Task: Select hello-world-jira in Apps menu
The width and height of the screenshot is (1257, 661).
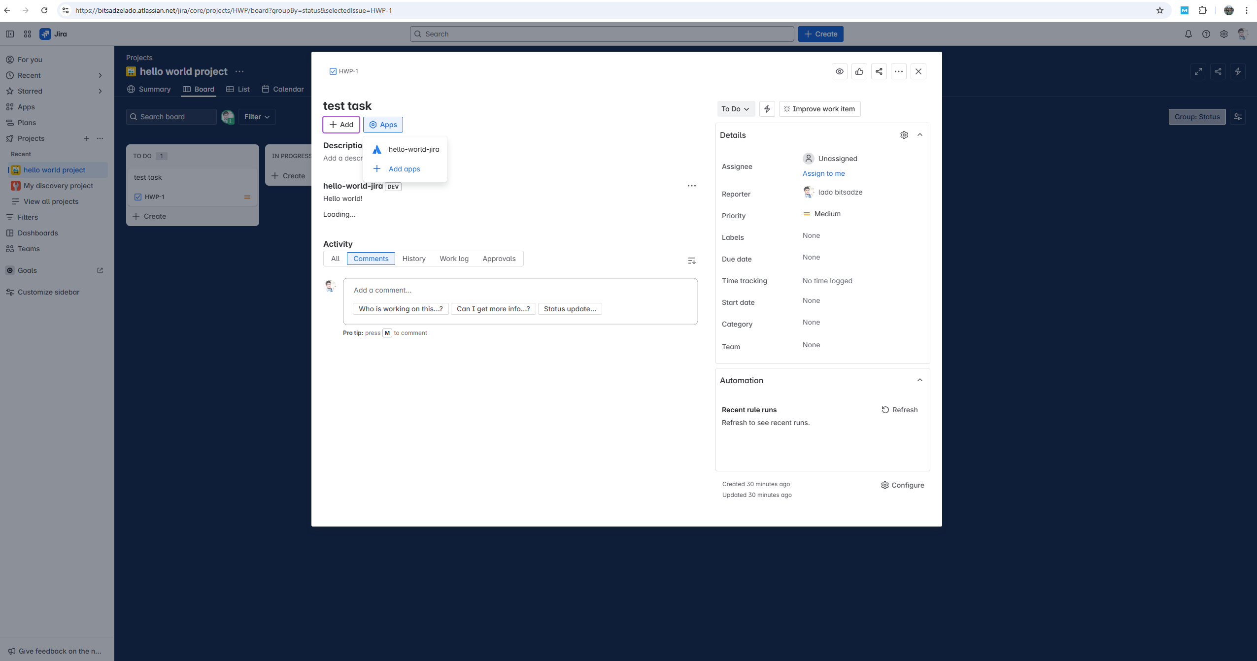Action: click(413, 149)
